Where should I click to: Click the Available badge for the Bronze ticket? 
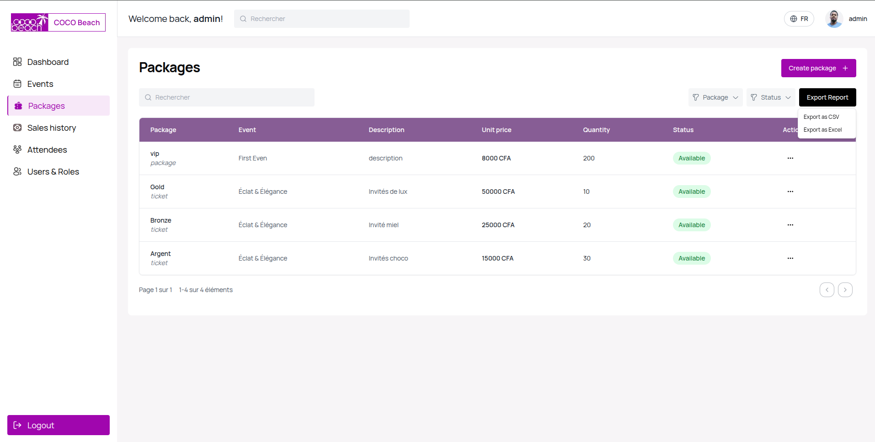pyautogui.click(x=691, y=224)
